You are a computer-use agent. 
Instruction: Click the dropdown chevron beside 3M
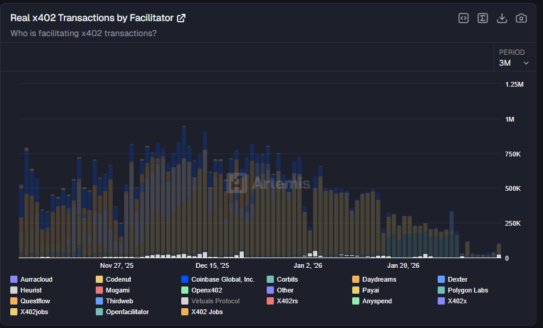pos(526,63)
